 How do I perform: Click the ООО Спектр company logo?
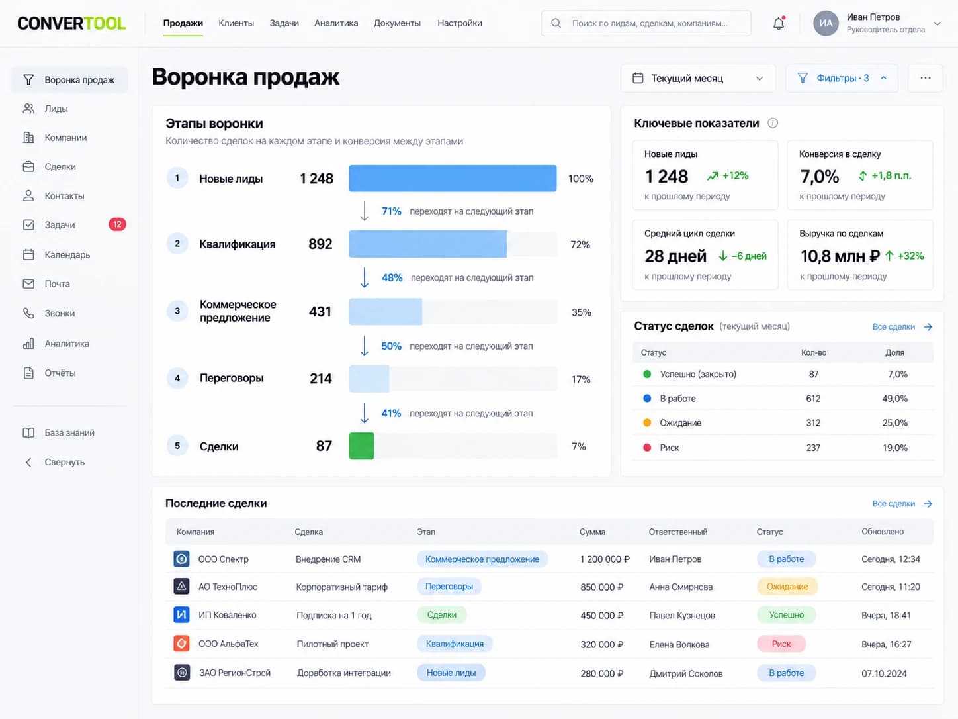pyautogui.click(x=181, y=559)
